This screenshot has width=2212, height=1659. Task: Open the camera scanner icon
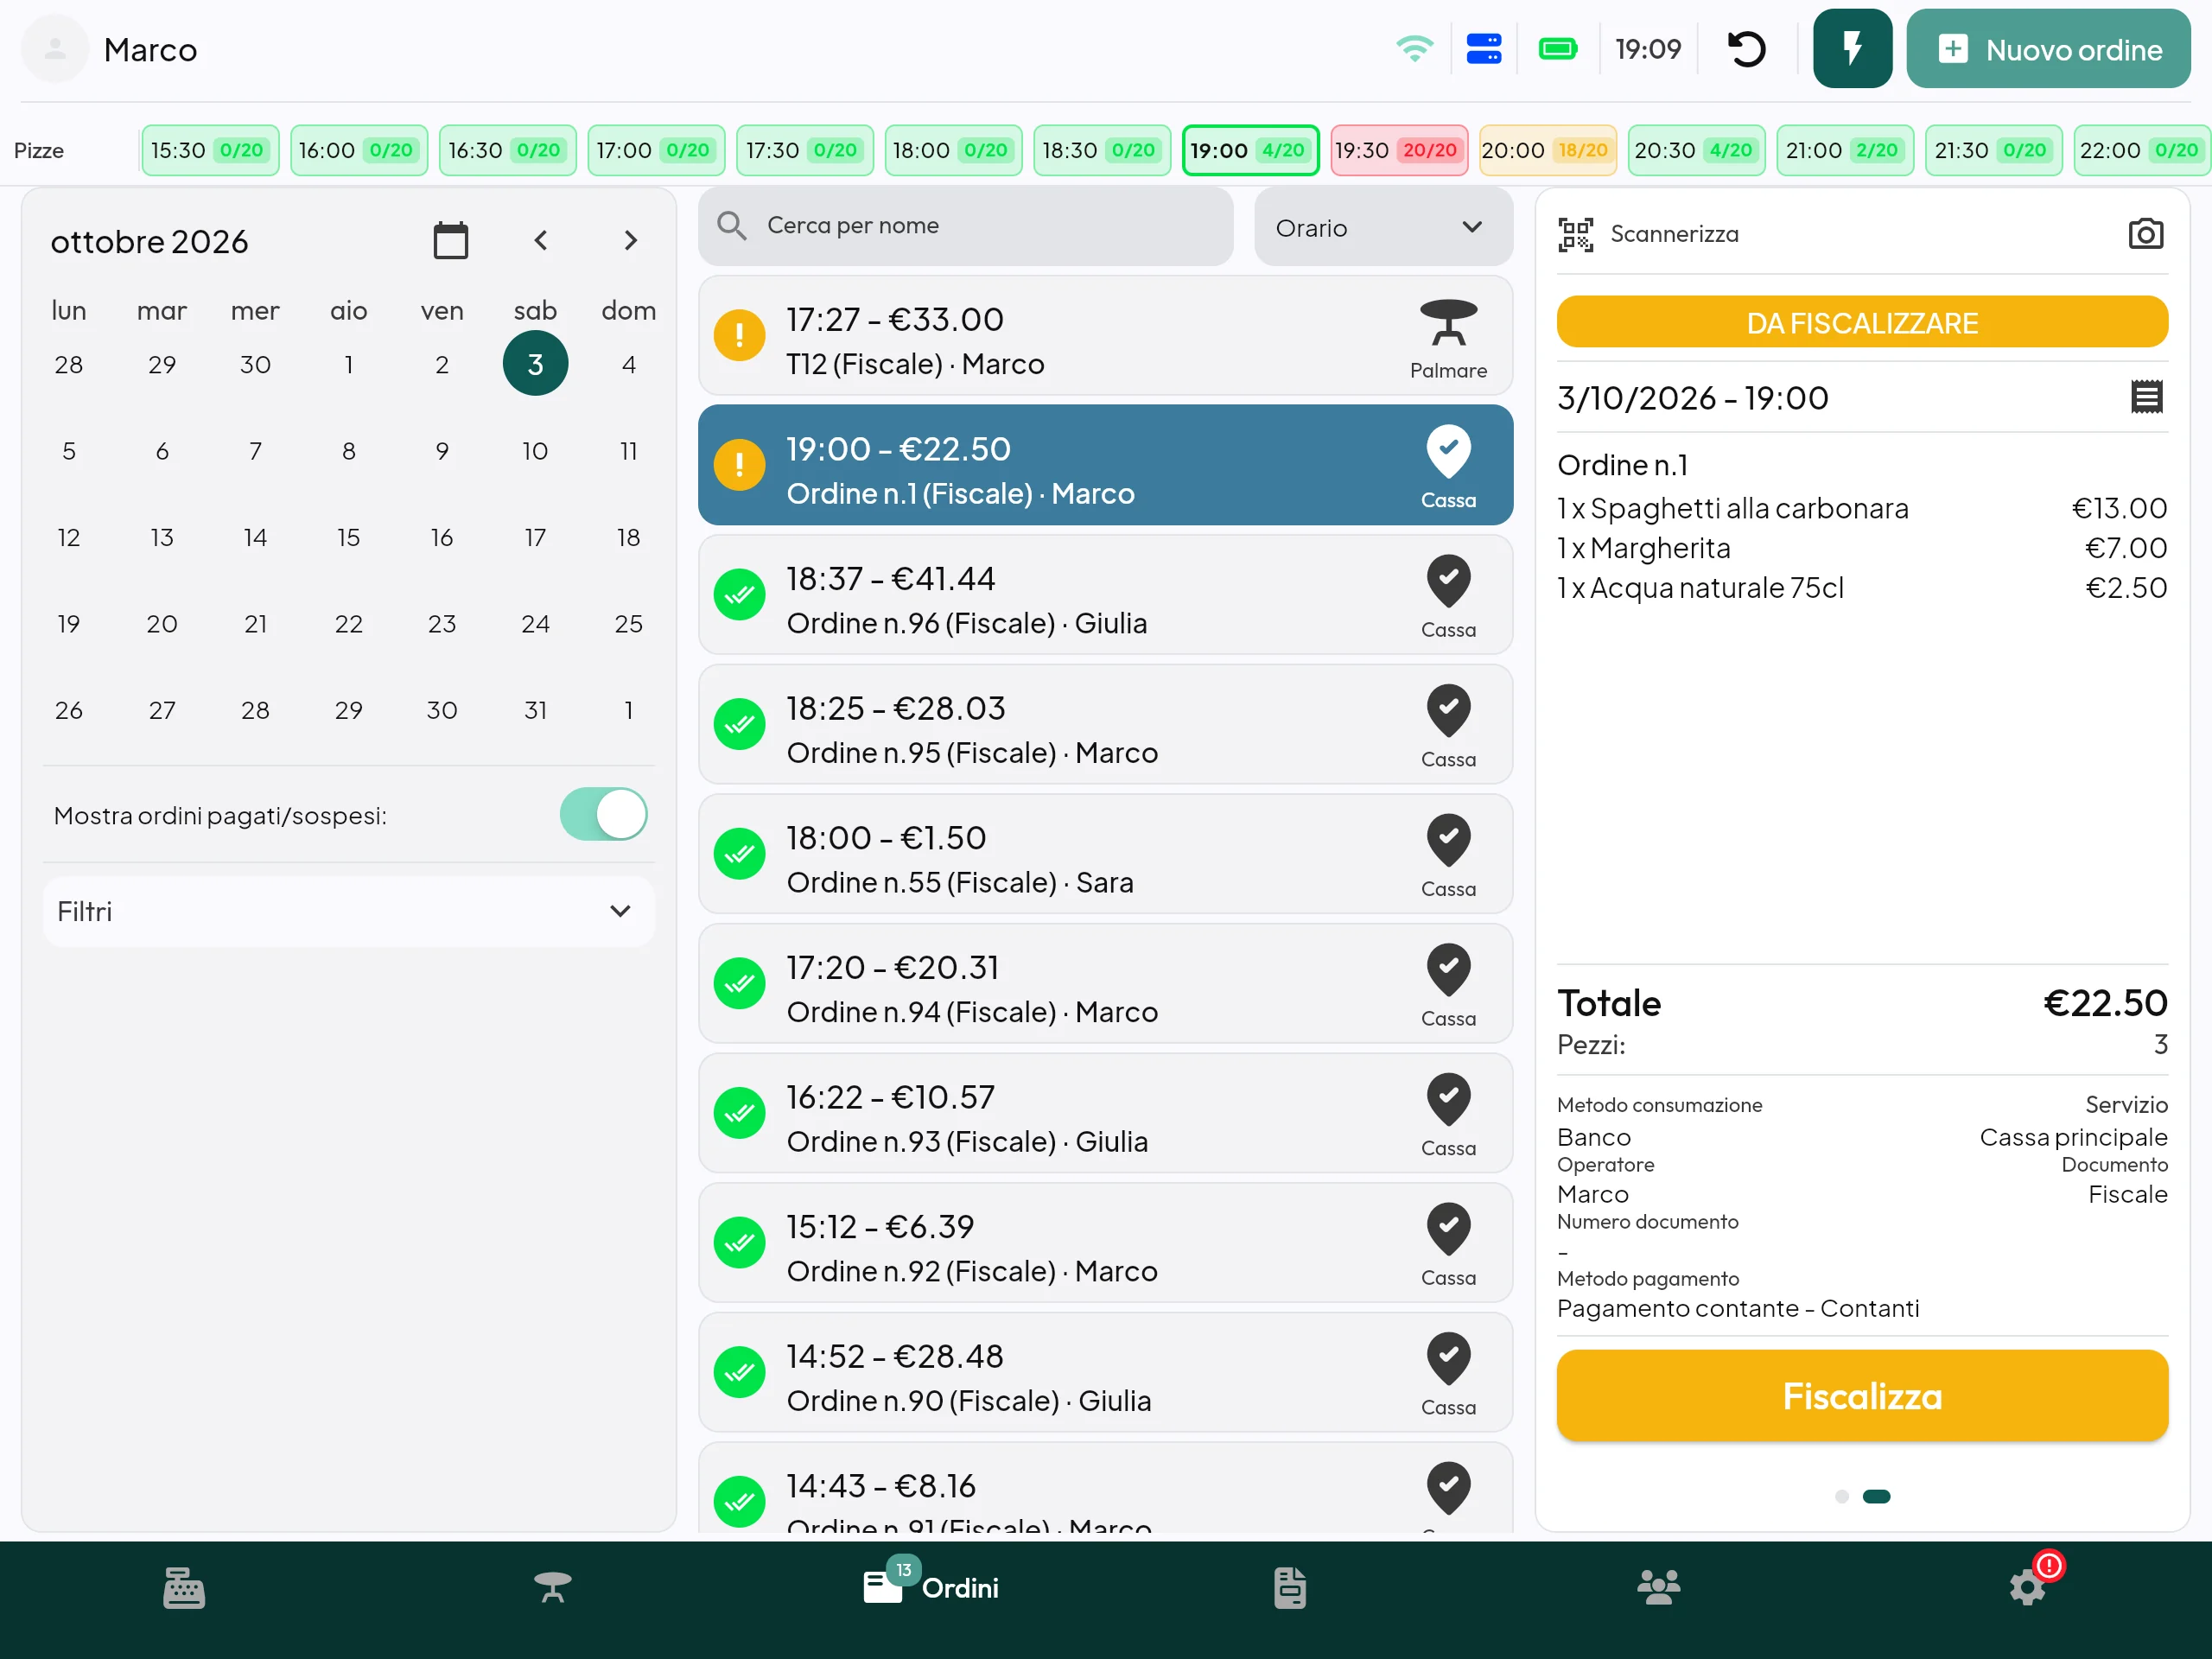[x=2145, y=234]
